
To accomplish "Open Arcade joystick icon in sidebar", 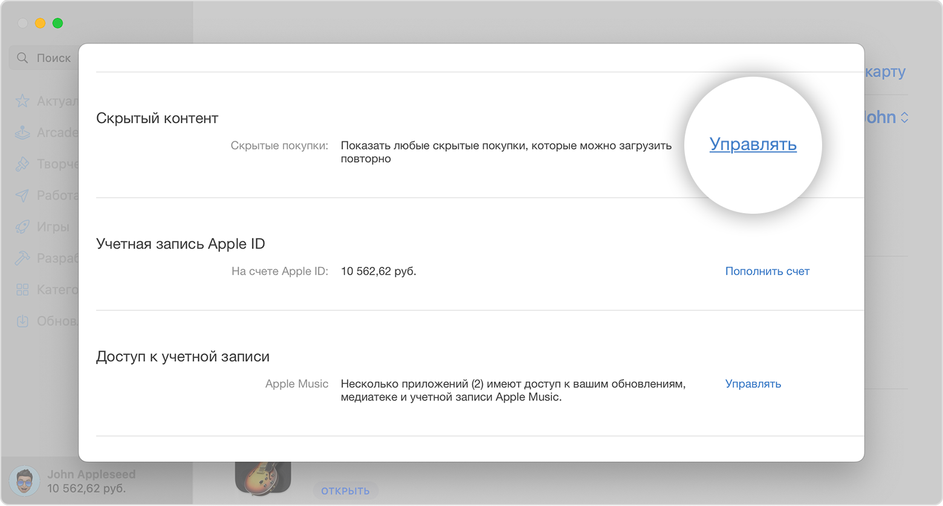I will tap(22, 132).
